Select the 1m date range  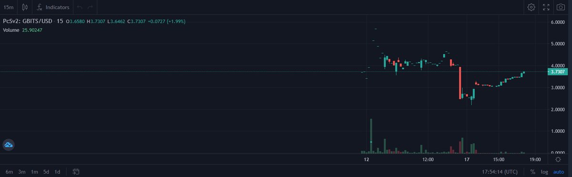pos(34,171)
